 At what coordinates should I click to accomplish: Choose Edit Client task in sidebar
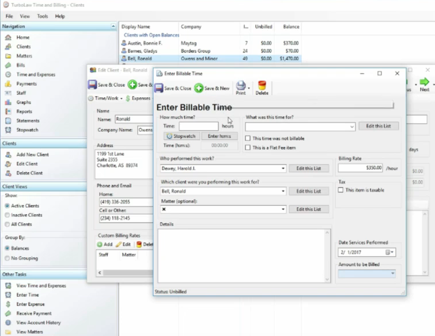coord(27,164)
